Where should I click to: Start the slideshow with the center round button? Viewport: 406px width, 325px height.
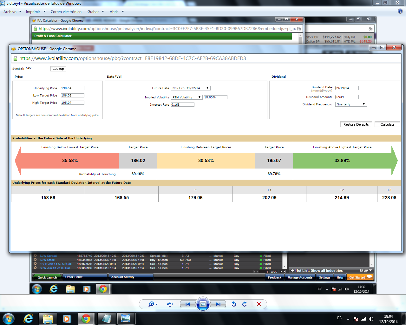[x=203, y=304]
